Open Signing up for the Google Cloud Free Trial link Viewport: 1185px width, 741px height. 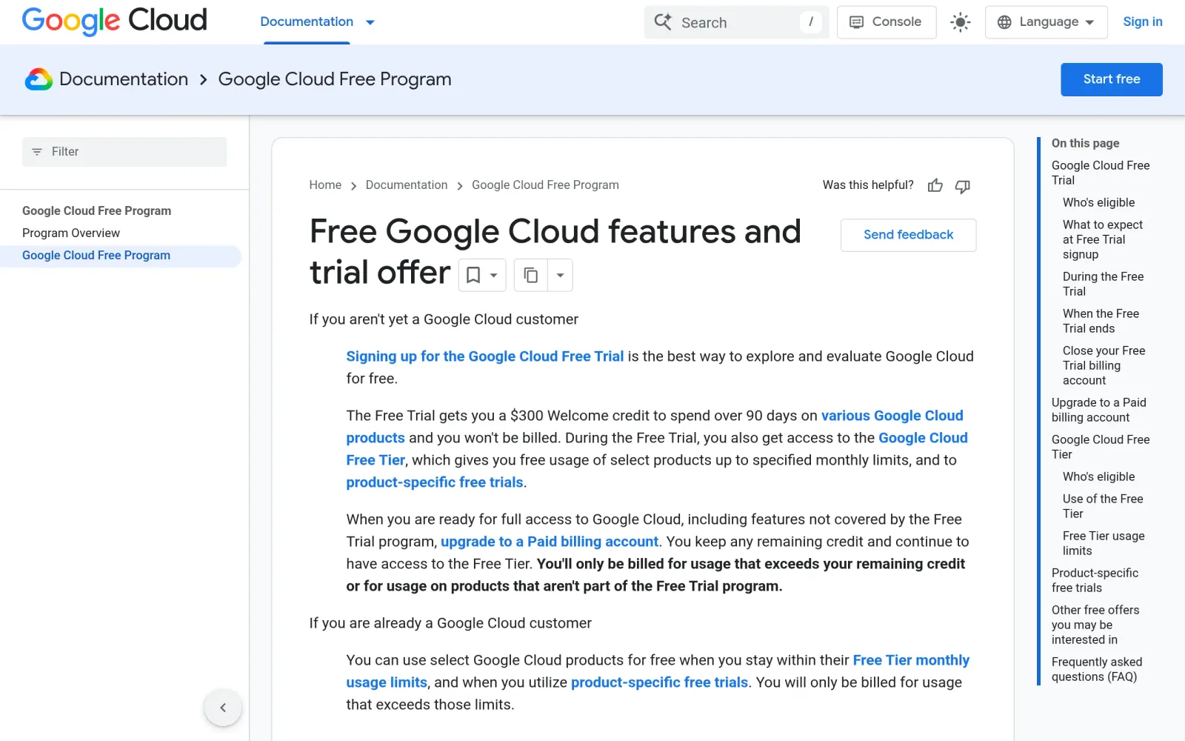(485, 356)
